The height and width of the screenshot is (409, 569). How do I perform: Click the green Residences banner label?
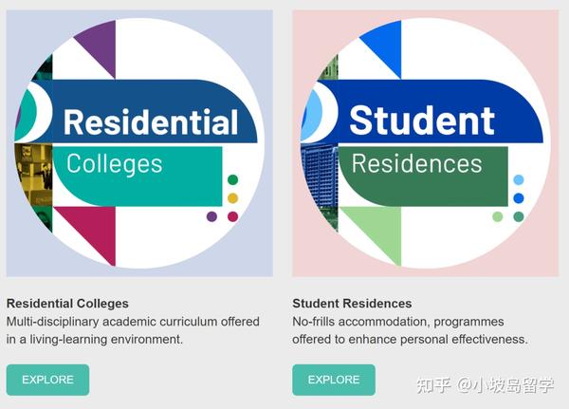[x=416, y=163]
